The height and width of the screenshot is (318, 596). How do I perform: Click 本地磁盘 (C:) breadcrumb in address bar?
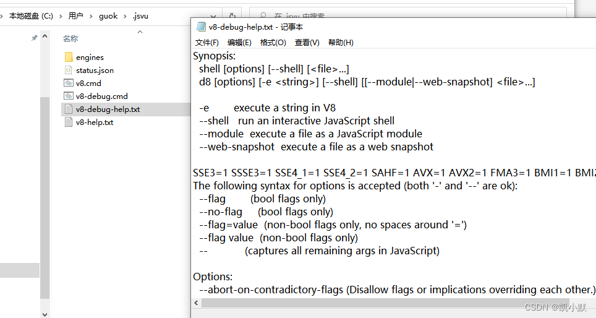(31, 16)
